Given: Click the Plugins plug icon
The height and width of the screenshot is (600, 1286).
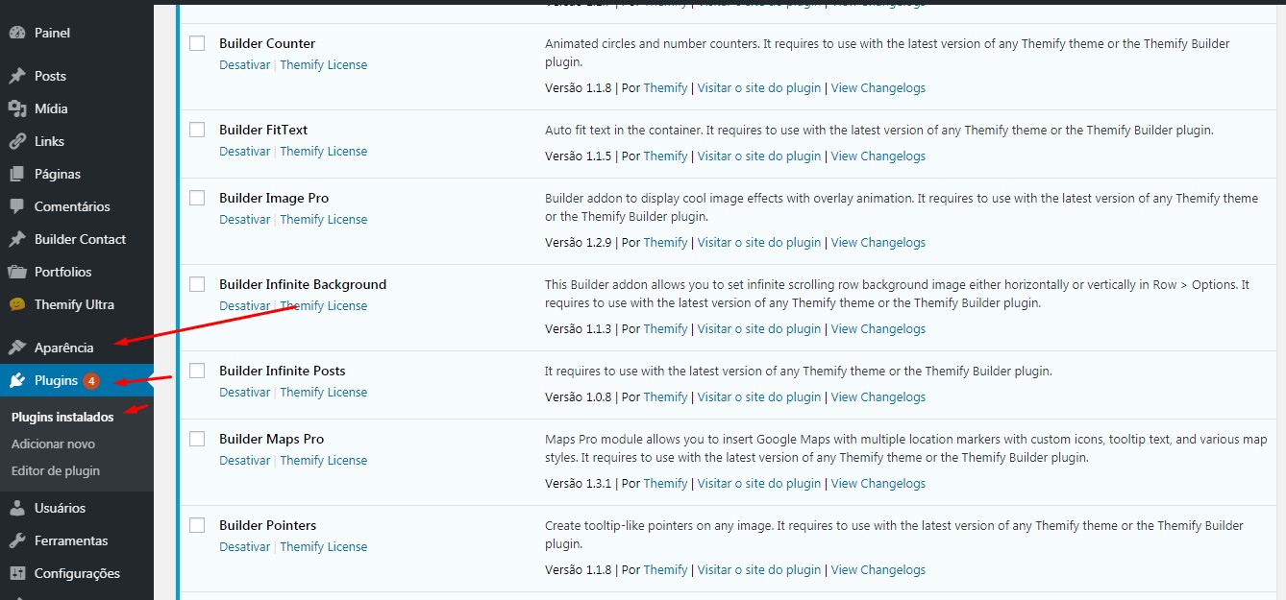Looking at the screenshot, I should 16,380.
